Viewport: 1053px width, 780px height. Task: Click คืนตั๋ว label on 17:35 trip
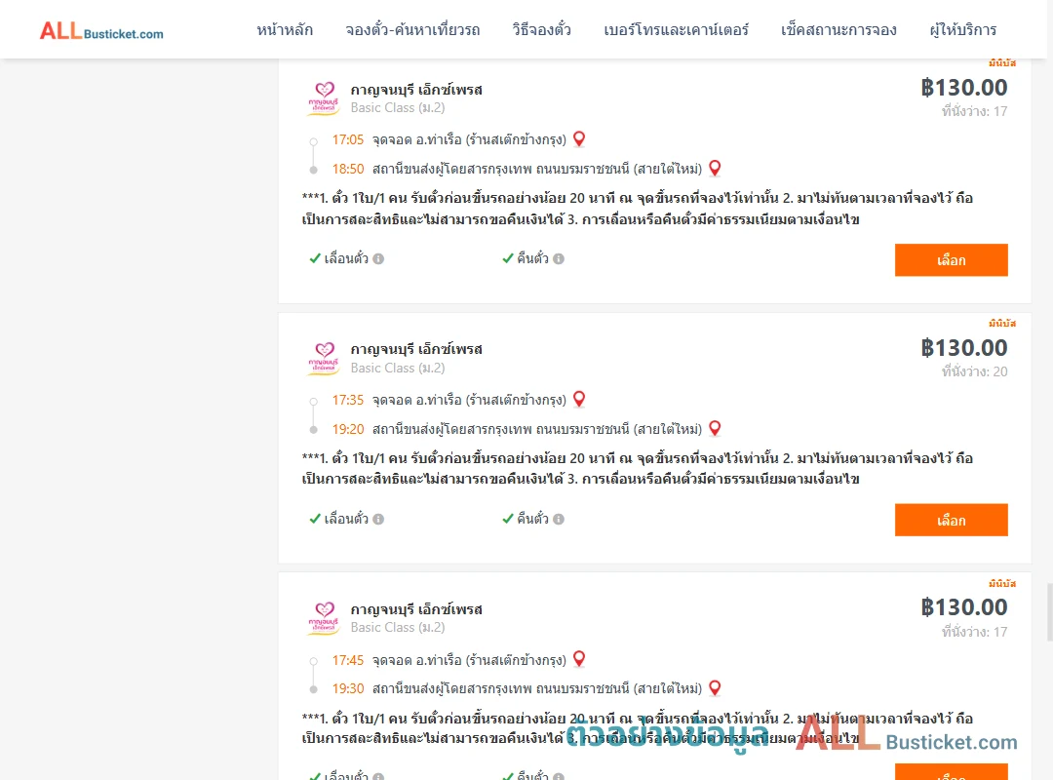[x=532, y=519]
